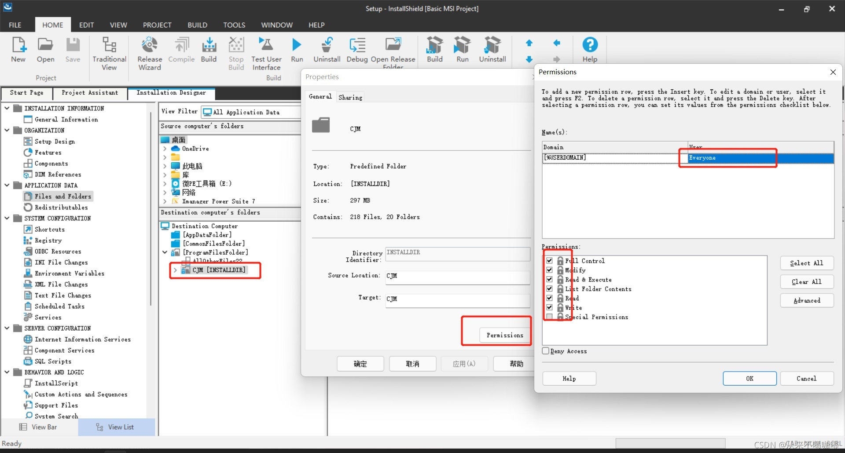Switch to Project Assistant tab
This screenshot has height=453, width=845.
click(x=90, y=93)
